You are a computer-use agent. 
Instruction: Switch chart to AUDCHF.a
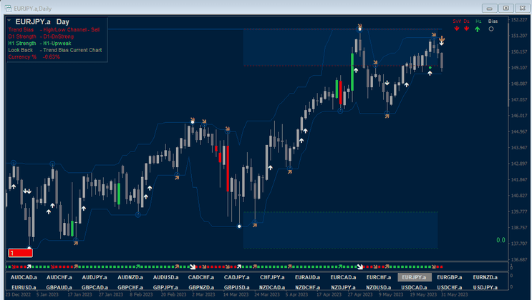tap(59, 277)
